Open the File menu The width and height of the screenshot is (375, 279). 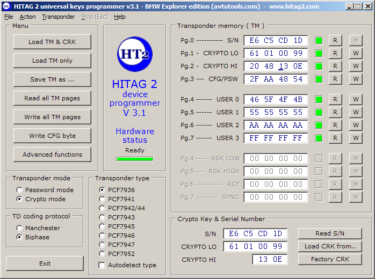[x=9, y=17]
